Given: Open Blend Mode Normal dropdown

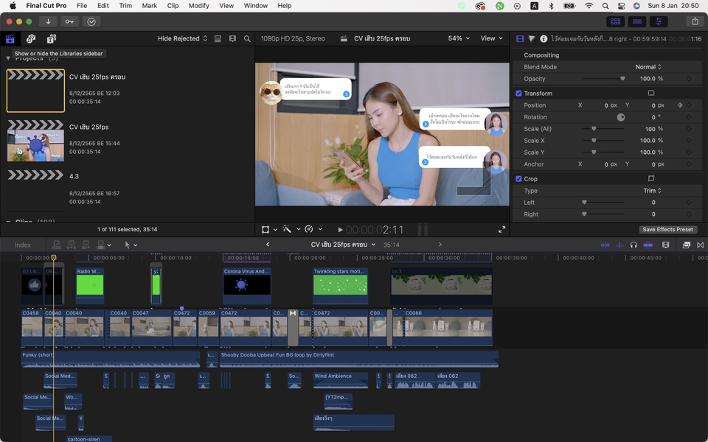Looking at the screenshot, I should tap(648, 67).
